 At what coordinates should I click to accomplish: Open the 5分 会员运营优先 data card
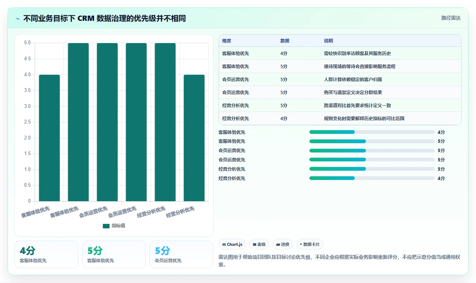[181, 254]
